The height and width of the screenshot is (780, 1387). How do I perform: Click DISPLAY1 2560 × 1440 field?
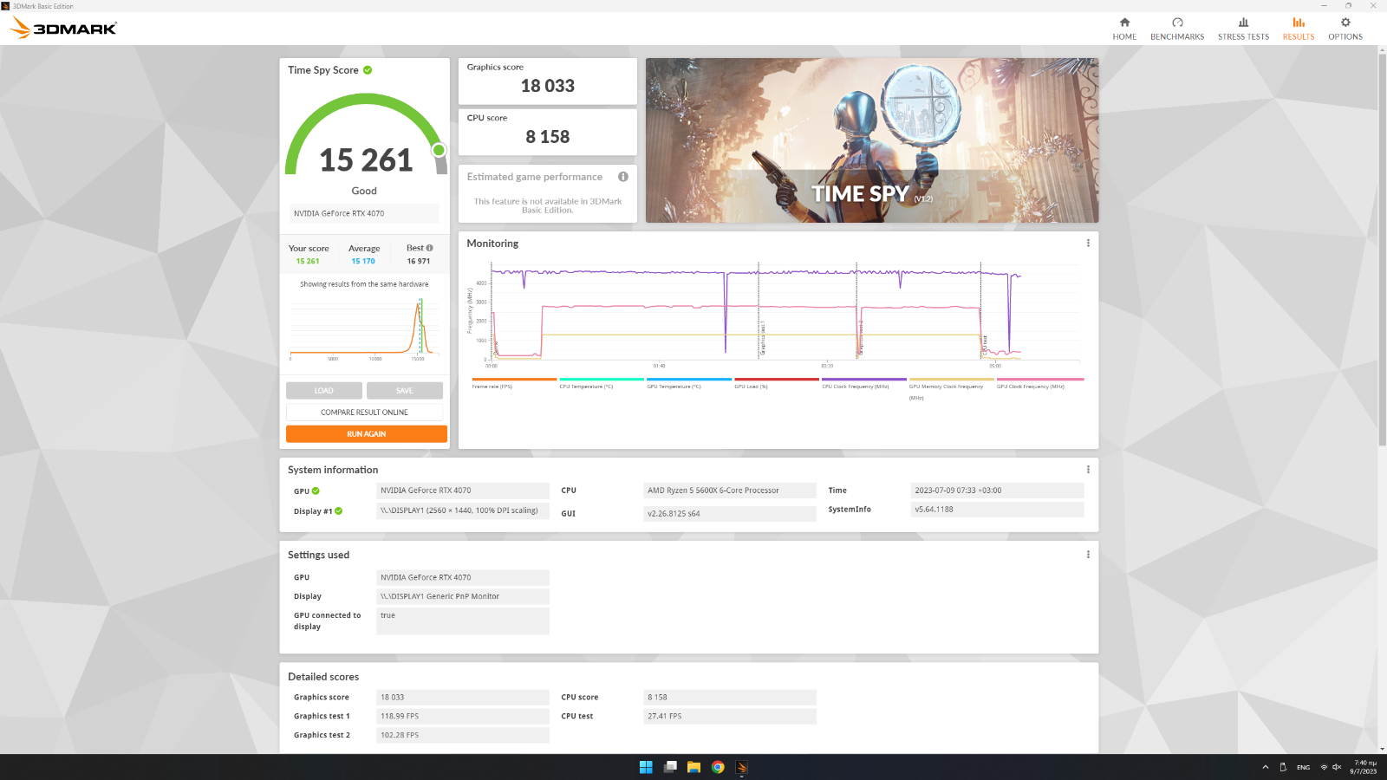coord(463,510)
